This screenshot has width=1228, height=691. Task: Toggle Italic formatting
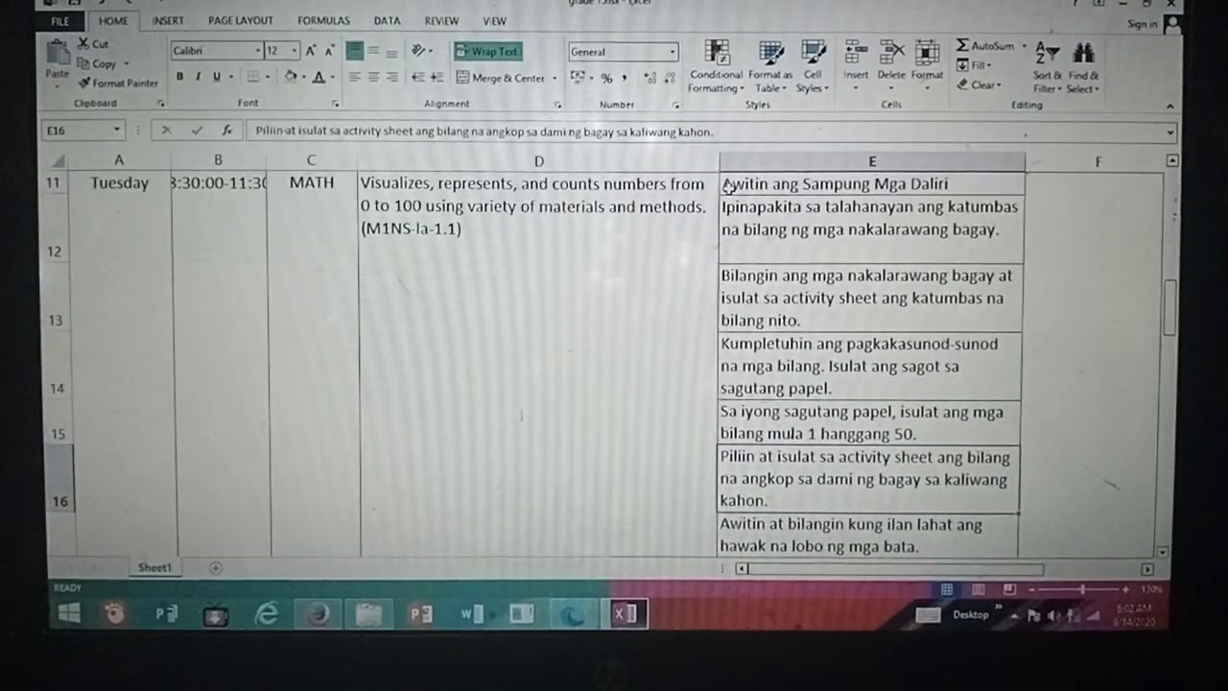pyautogui.click(x=198, y=78)
